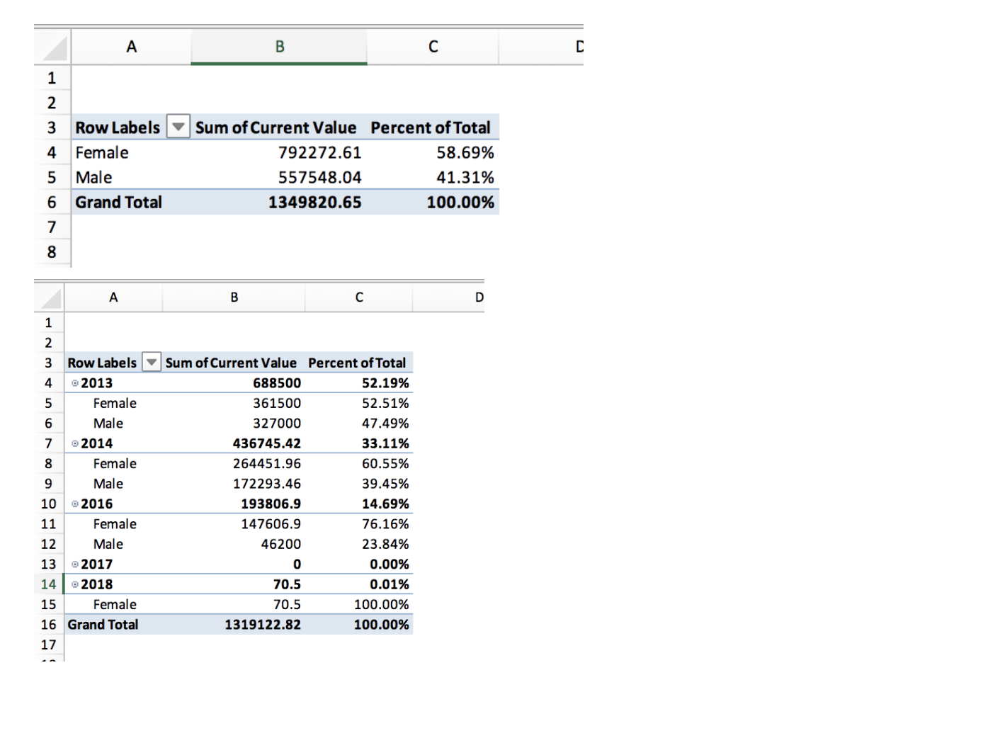The height and width of the screenshot is (738, 983).
Task: Click the 33.11% cell for 2014
Action: pos(359,443)
